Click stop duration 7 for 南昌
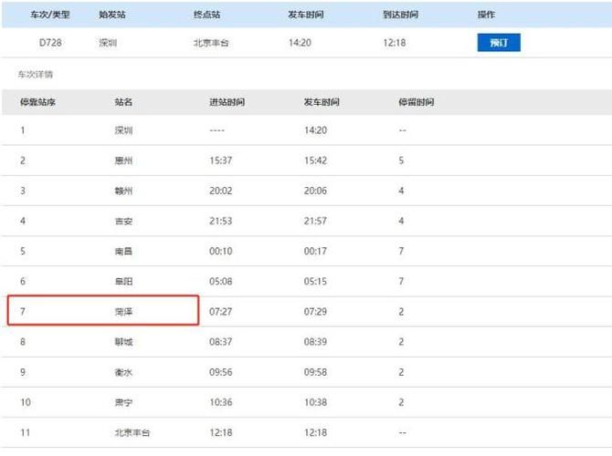612x456 pixels. click(x=401, y=252)
